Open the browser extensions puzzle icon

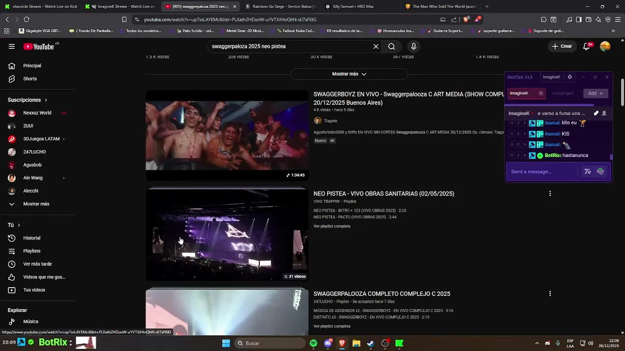(x=543, y=19)
